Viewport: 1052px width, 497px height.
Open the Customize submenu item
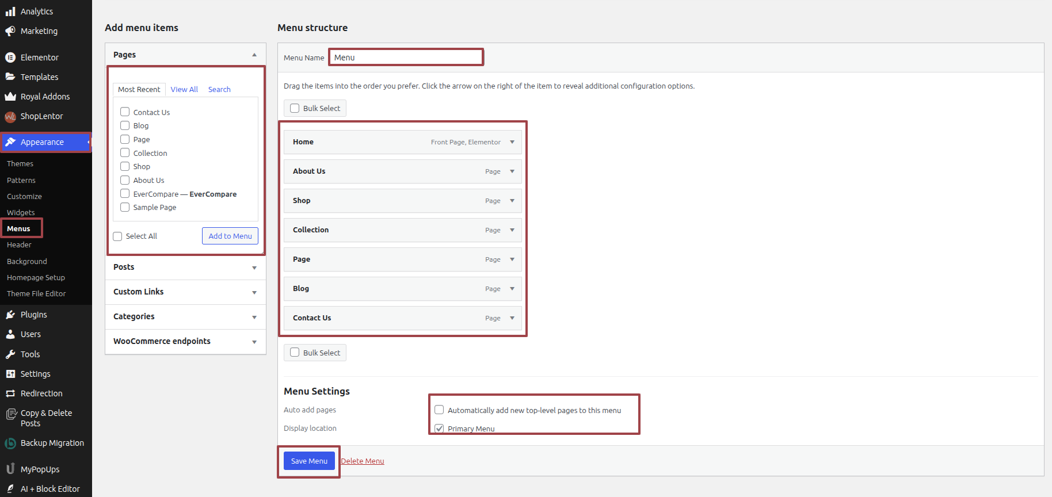[x=24, y=197]
